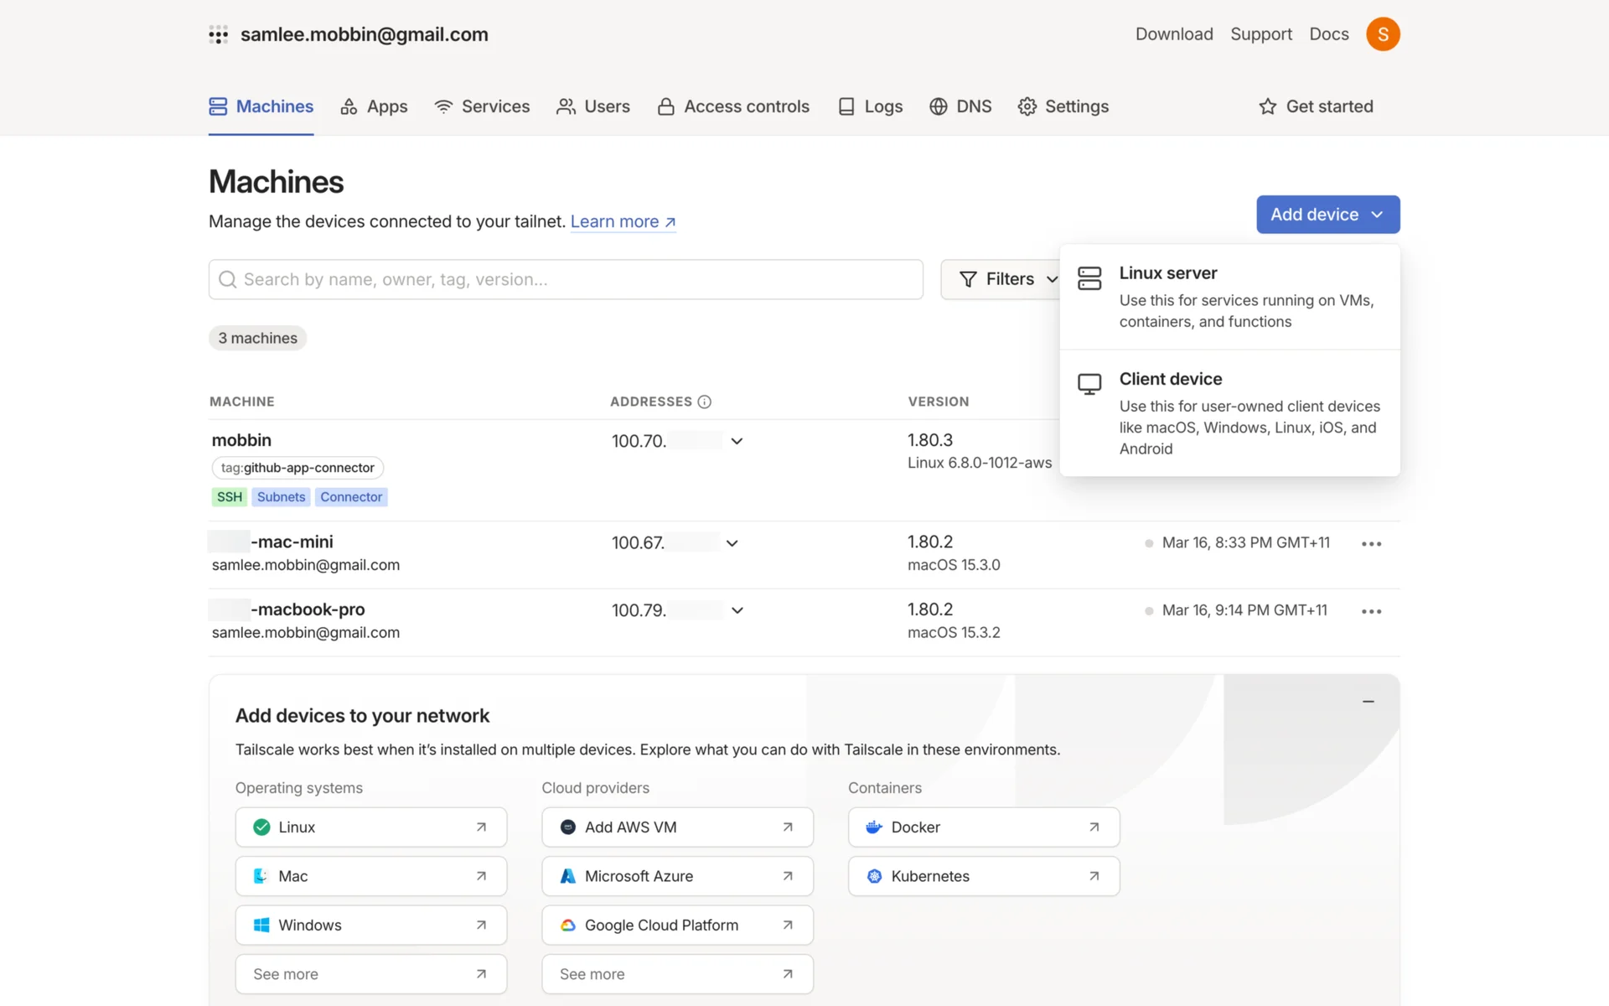Click the Add device button

[x=1327, y=215]
